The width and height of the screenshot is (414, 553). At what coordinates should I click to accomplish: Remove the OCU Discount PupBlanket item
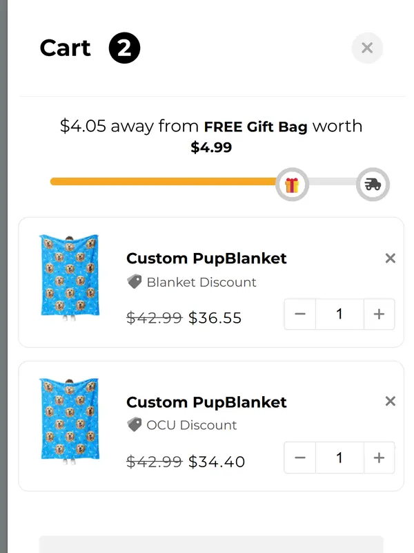(390, 402)
